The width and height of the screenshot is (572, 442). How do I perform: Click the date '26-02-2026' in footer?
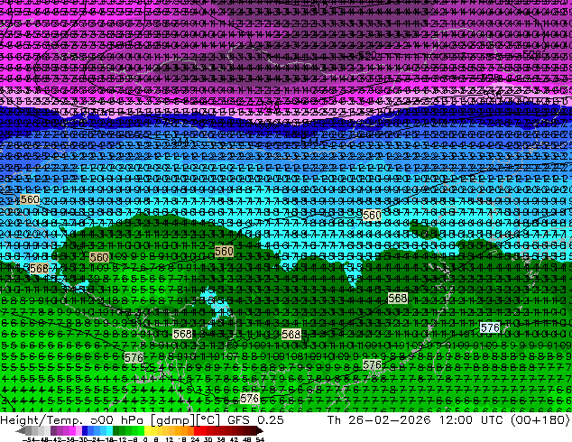coord(389,419)
